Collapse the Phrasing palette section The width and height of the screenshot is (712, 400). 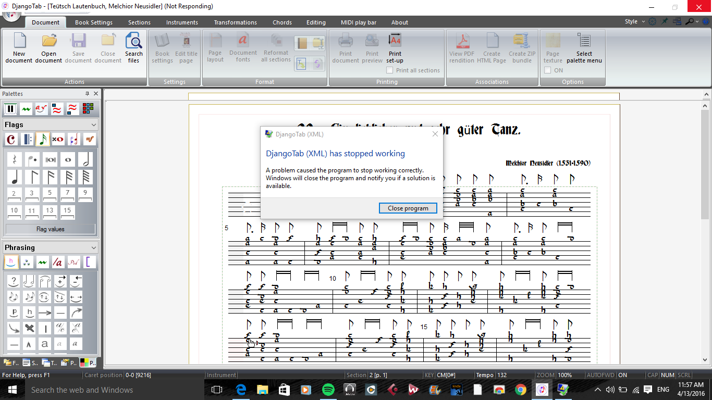(94, 248)
